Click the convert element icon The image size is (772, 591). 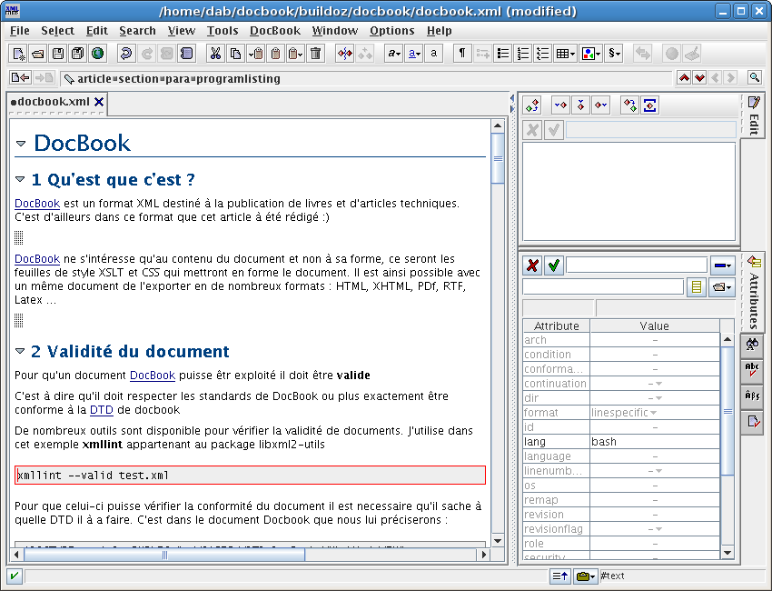coord(629,105)
